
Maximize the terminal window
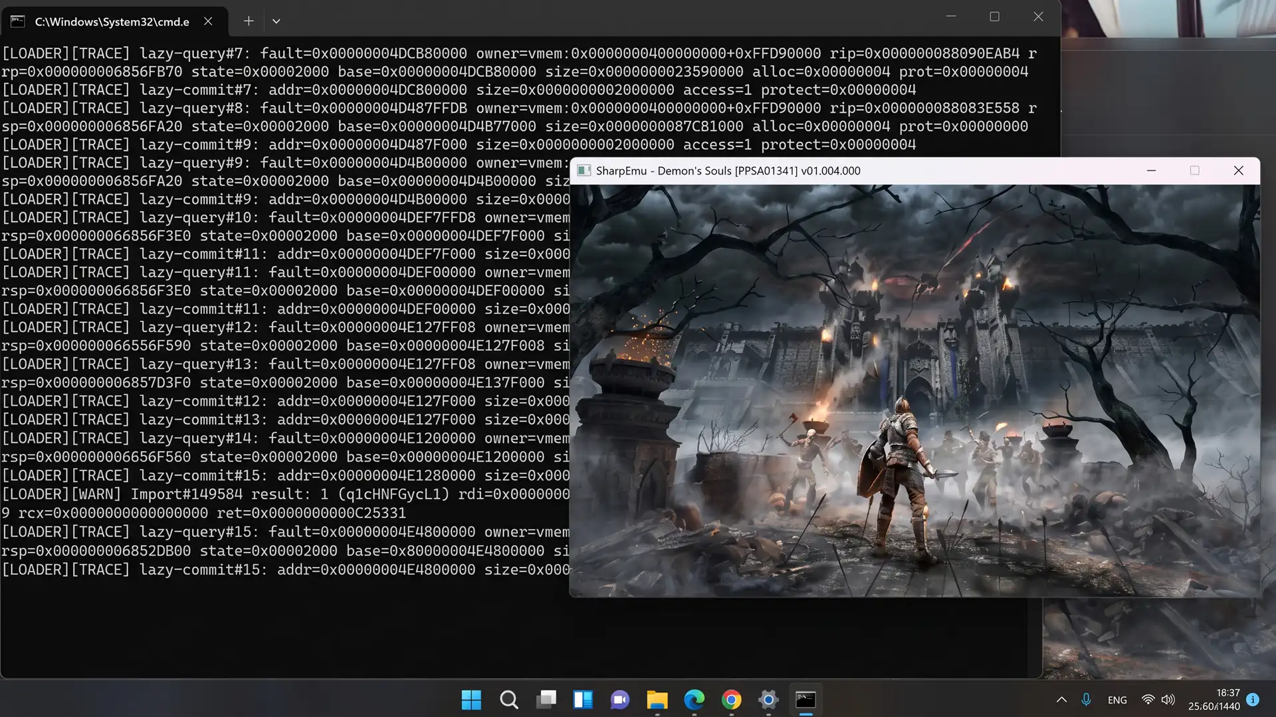[x=994, y=17]
